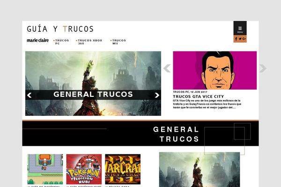
Task: Go to previous slide in main carousel
Action: click(30, 95)
